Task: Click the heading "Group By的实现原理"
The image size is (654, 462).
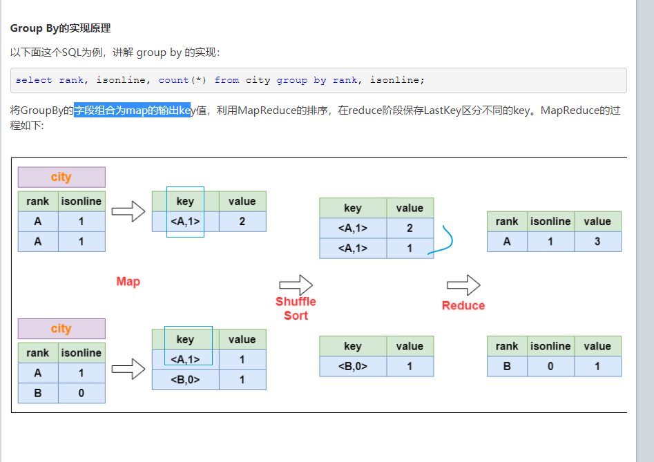Action: pyautogui.click(x=61, y=28)
